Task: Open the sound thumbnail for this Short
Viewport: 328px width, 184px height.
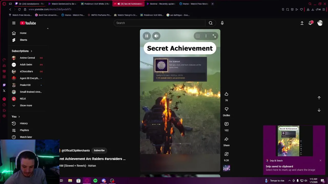Action: click(227, 168)
